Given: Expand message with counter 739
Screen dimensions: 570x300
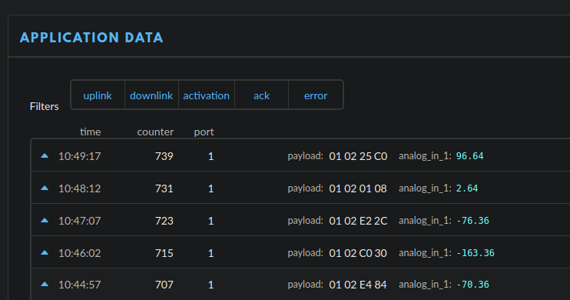Looking at the screenshot, I should (x=300, y=155).
